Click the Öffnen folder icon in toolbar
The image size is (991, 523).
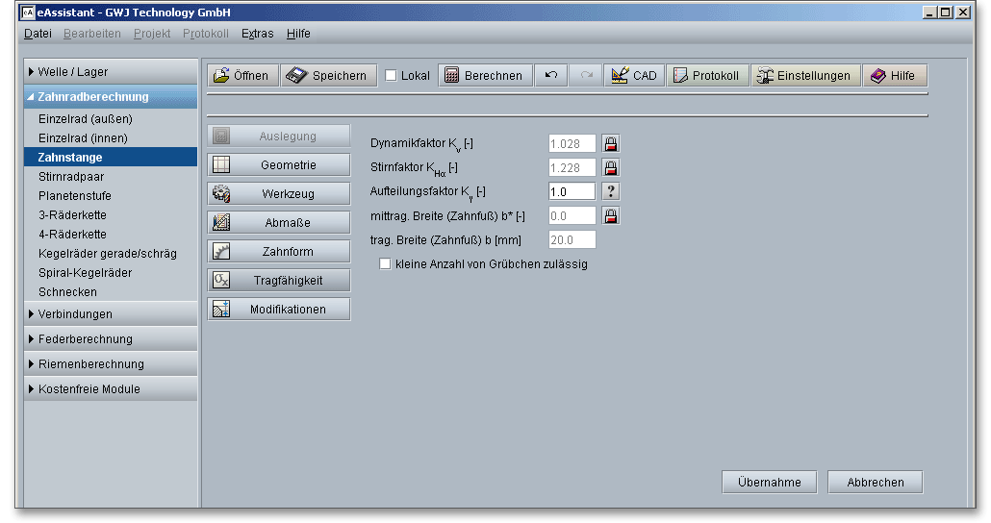(221, 75)
